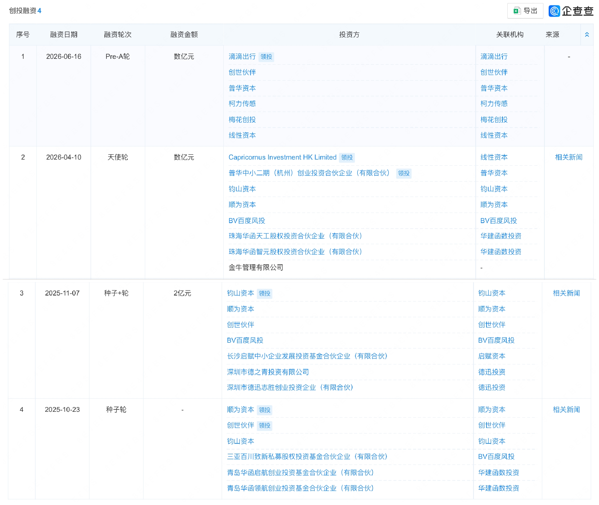This screenshot has width=599, height=505.
Task: Click 领投 tag beside 滴滴出行
Action: coord(266,57)
